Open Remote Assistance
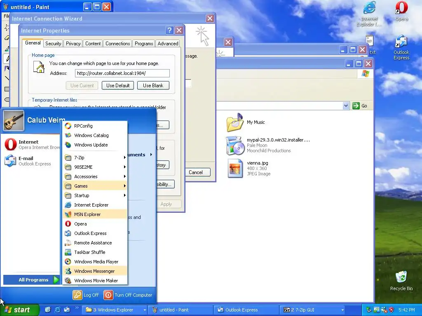This screenshot has width=422, height=316. tap(95, 243)
